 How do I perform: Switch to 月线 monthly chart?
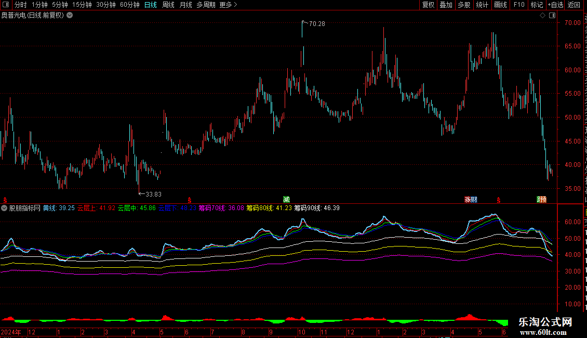click(185, 5)
